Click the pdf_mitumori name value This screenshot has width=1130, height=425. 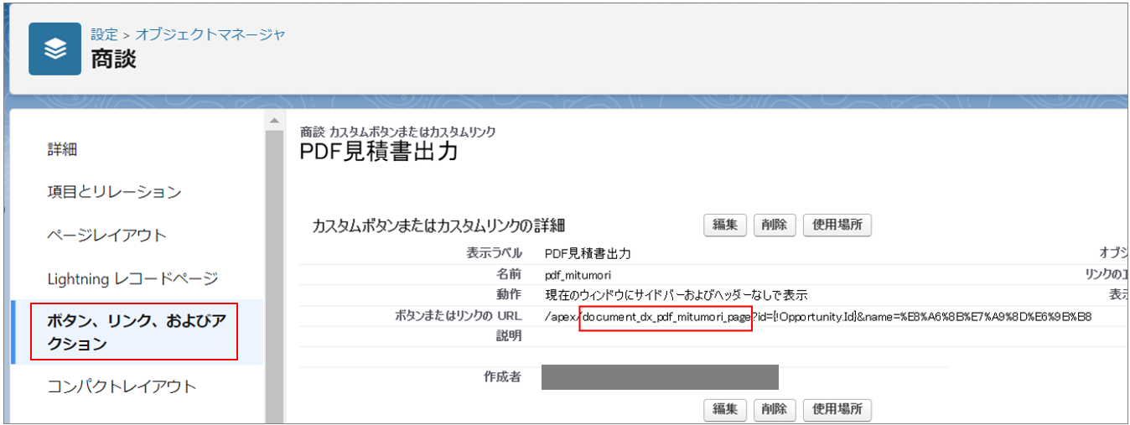[x=578, y=274]
